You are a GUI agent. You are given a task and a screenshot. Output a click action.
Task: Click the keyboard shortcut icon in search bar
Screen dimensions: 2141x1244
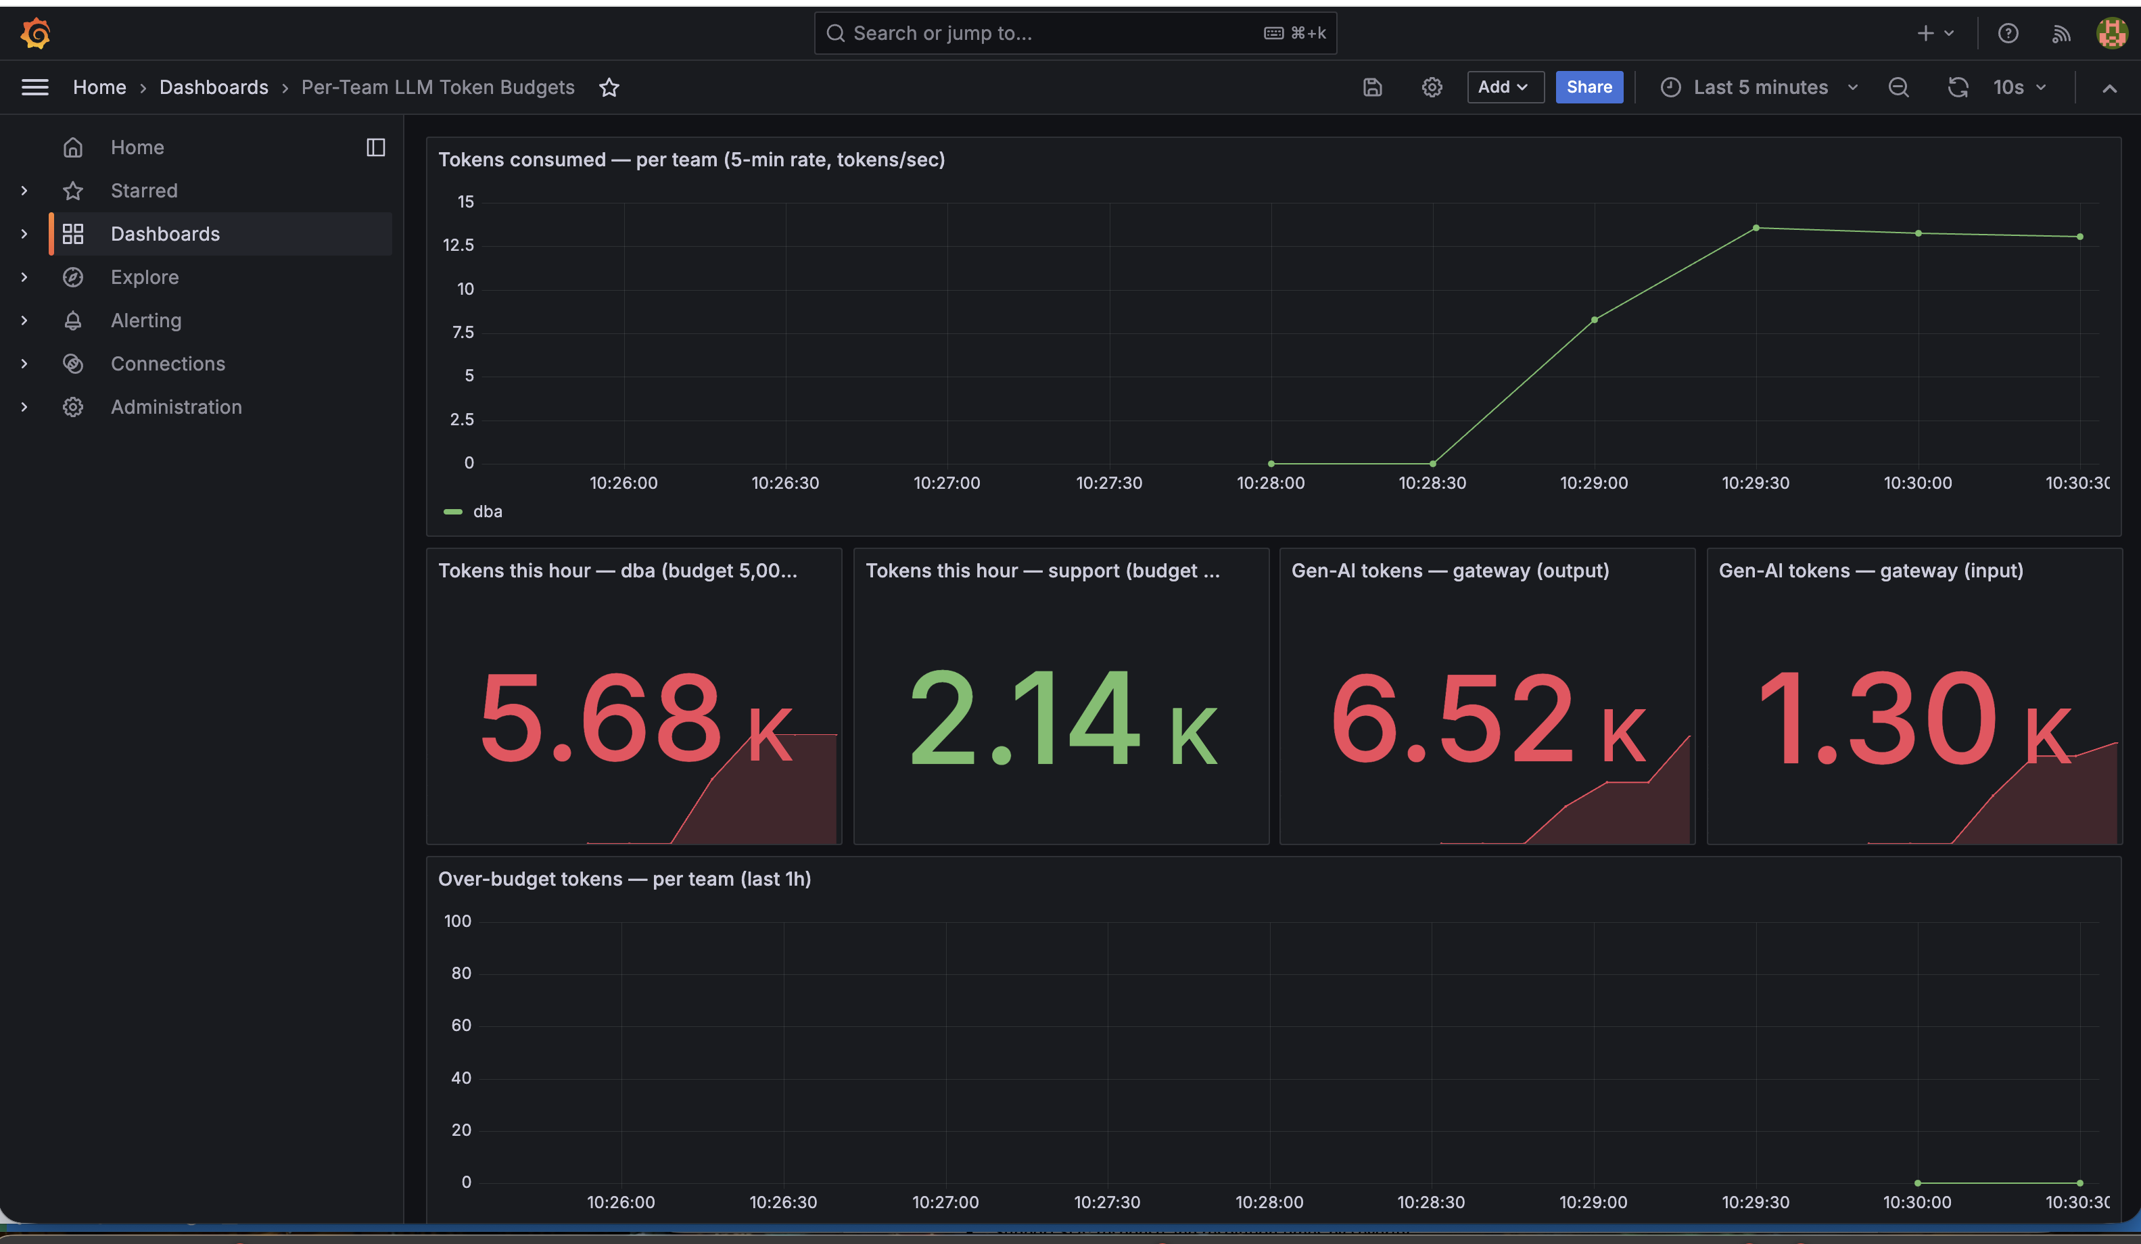(1273, 33)
